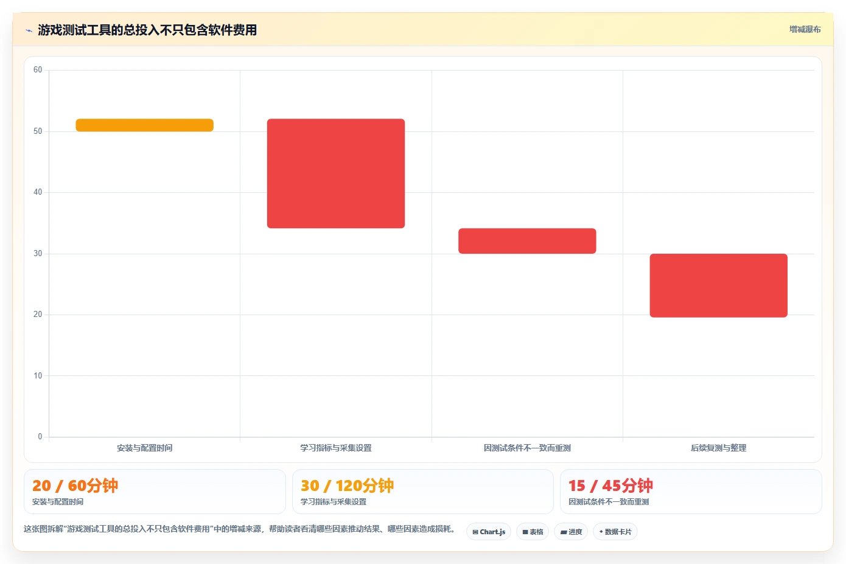This screenshot has height=564, width=846.
Task: Click y-axis value 20
Action: pos(38,315)
